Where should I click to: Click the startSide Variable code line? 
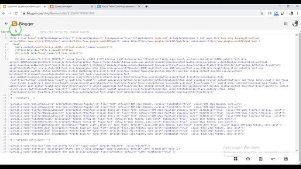pos(95,149)
